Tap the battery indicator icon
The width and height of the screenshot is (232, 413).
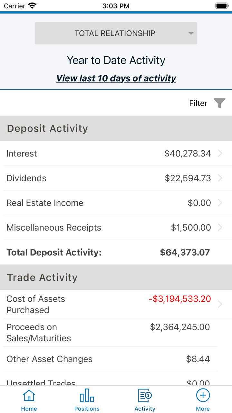coord(222,5)
